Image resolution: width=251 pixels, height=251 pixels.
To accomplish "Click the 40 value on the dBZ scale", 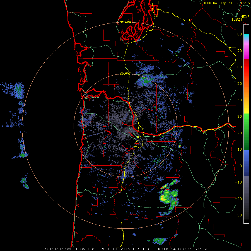I will click(240, 100).
